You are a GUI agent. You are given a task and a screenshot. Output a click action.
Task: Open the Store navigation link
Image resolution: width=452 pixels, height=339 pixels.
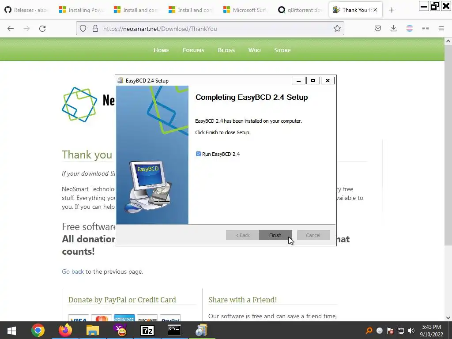coord(282,50)
